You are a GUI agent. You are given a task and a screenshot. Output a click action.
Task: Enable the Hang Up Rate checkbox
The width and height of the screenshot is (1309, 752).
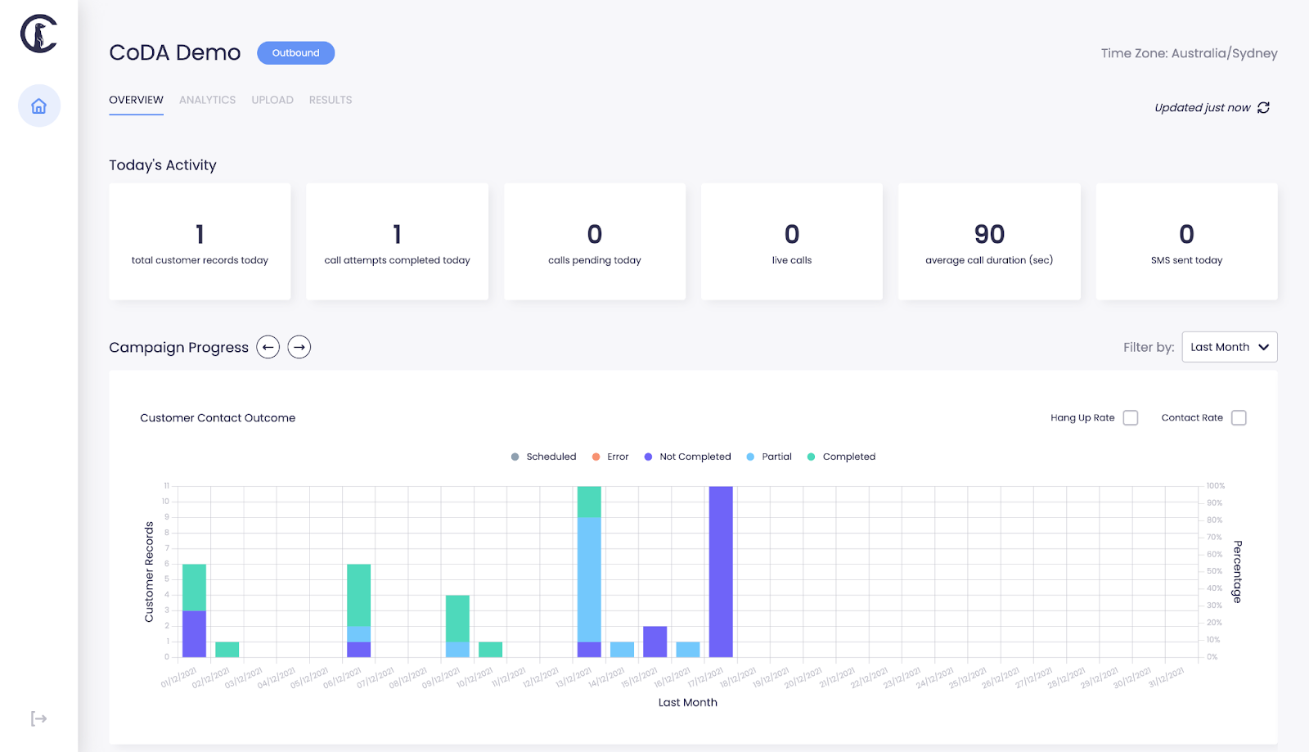[x=1131, y=418]
